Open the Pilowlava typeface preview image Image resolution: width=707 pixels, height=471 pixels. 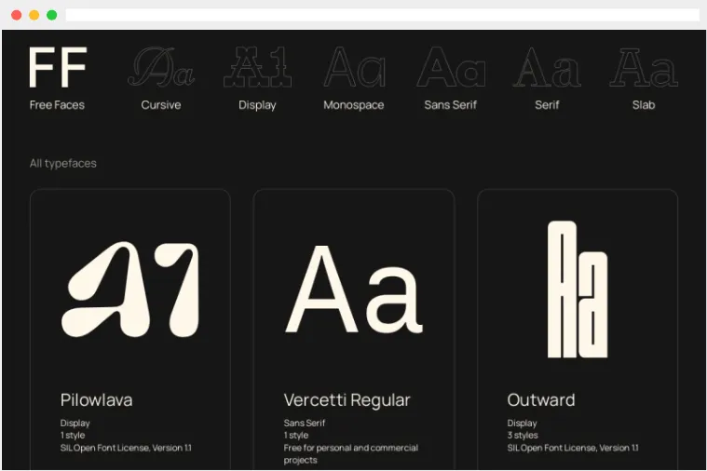[130, 289]
